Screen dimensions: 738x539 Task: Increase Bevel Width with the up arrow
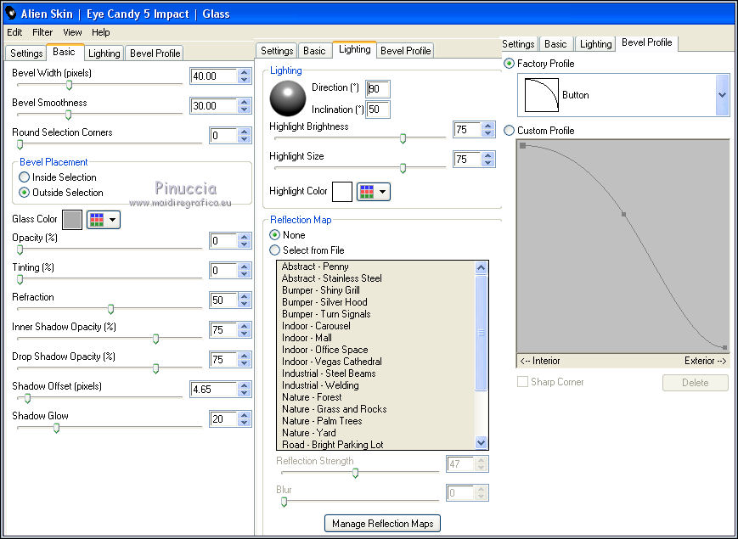tap(245, 72)
